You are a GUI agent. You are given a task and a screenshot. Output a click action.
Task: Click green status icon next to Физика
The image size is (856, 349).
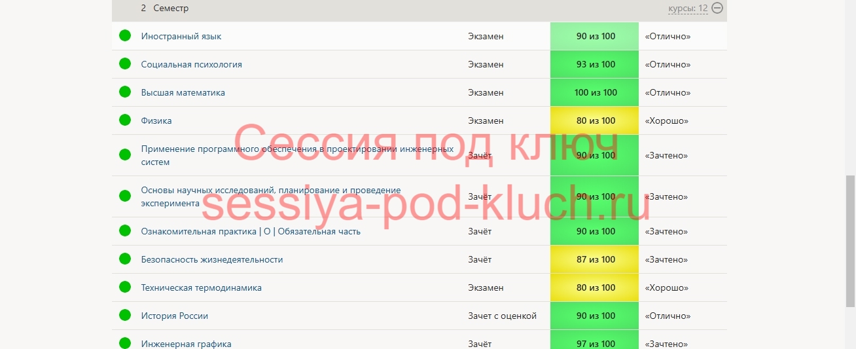125,120
